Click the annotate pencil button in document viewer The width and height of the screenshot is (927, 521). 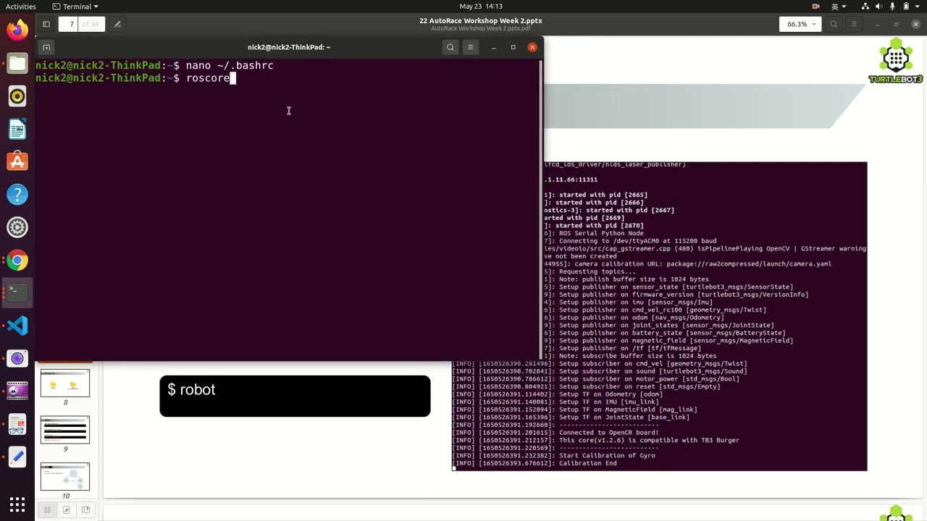tap(117, 24)
